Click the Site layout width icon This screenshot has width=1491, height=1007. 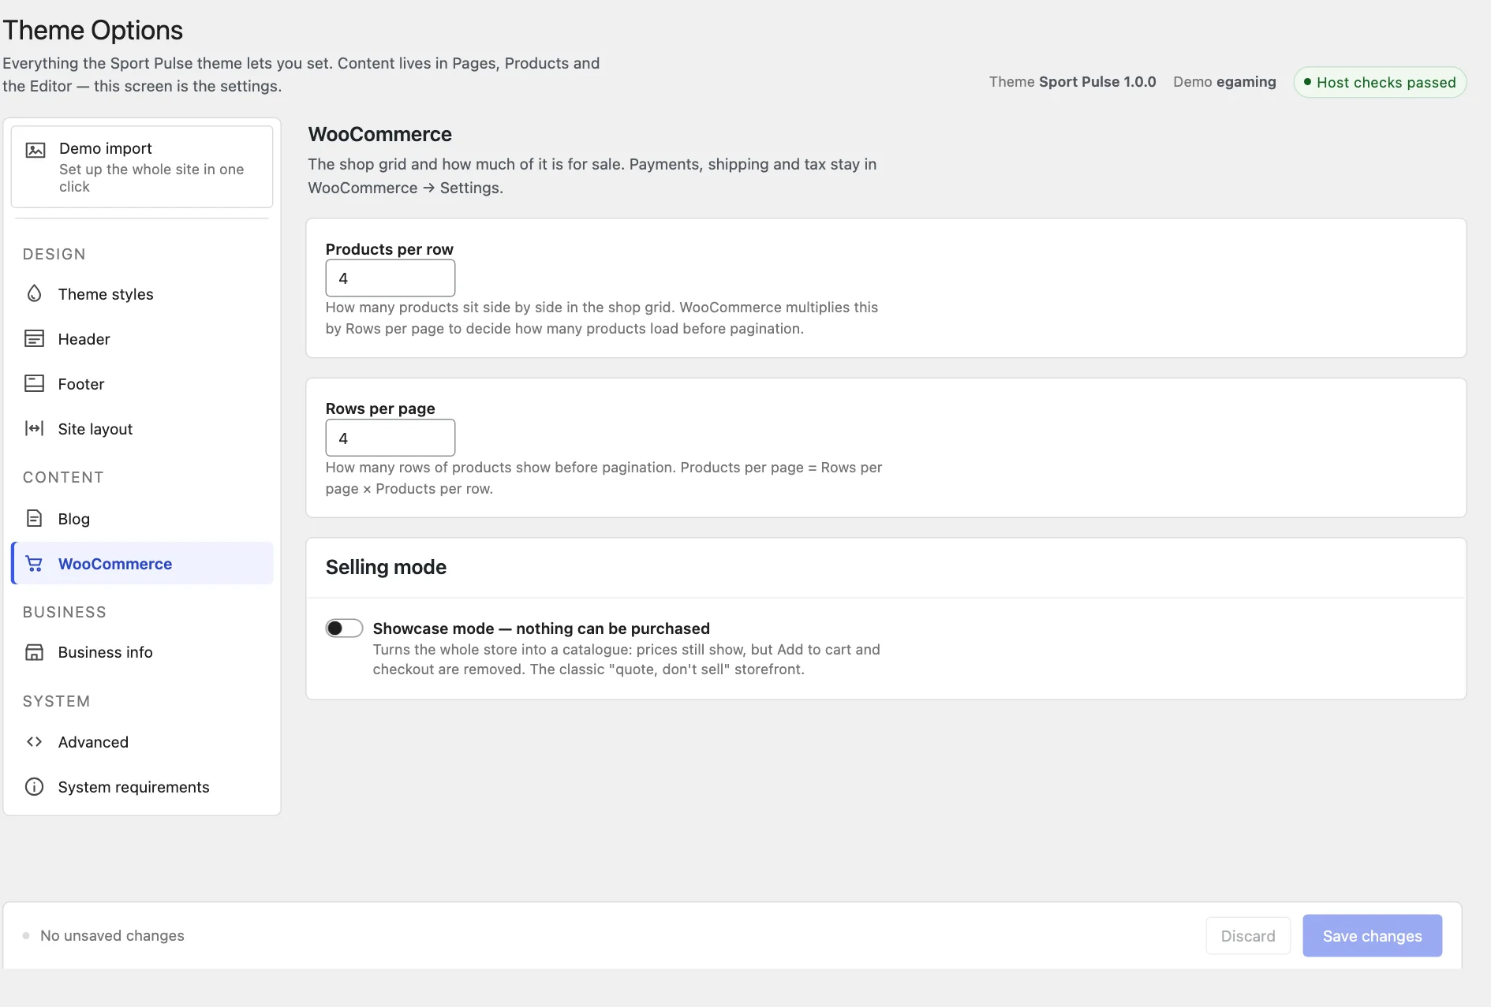click(x=34, y=429)
